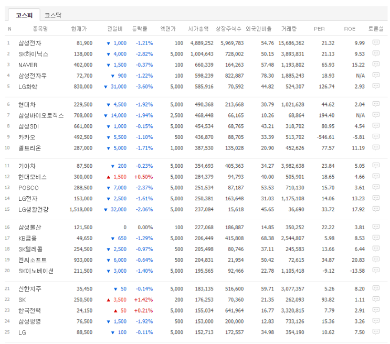Viewport: 390px width, 344px height.
Task: Open discussion board icon for 삼성전자
Action: [376, 42]
